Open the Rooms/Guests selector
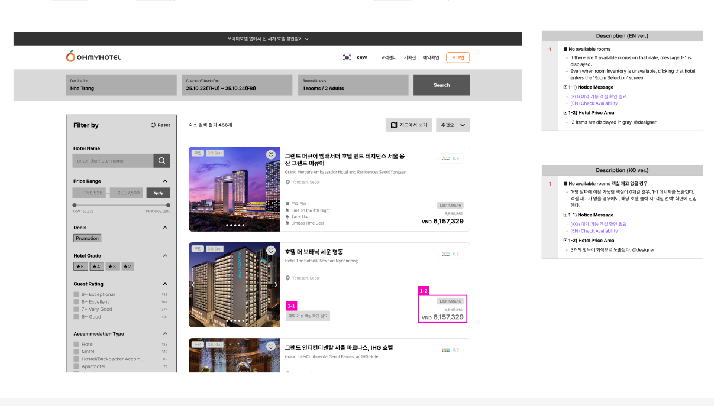This screenshot has width=714, height=406. [x=353, y=85]
